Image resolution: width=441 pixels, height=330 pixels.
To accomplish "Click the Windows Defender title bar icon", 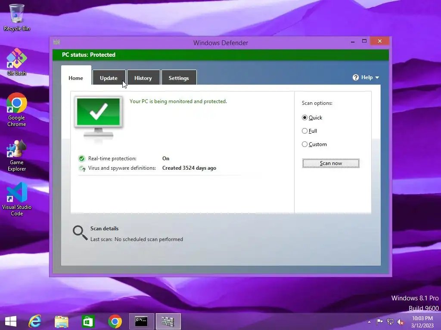I will (56, 42).
